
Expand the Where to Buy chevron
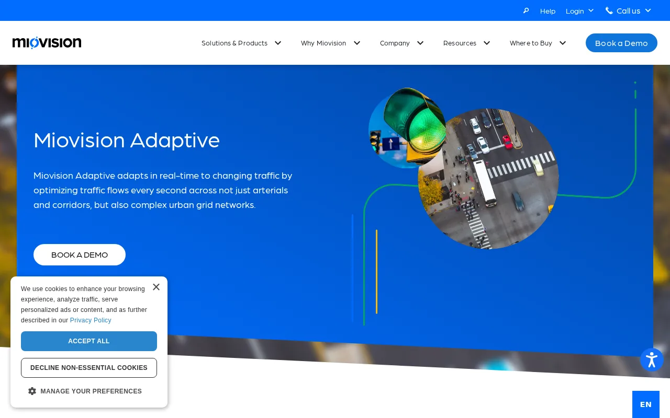(563, 43)
